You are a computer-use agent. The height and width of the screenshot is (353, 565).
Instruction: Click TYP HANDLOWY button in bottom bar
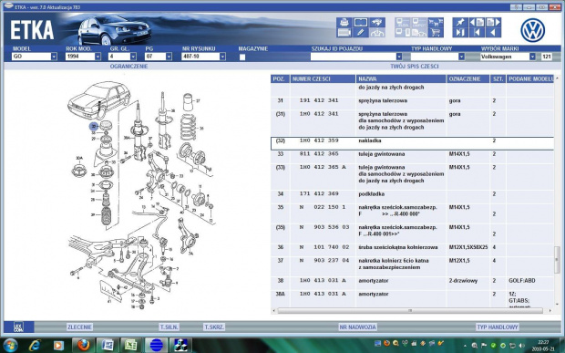click(x=498, y=327)
